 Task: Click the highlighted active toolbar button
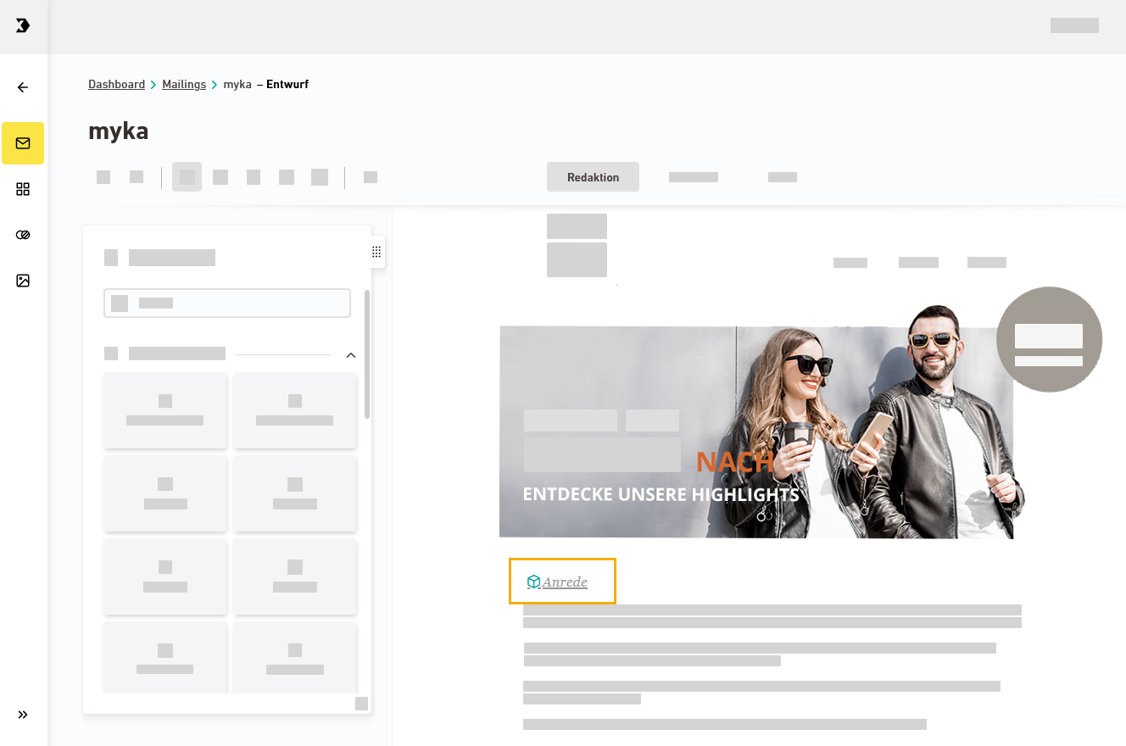coord(187,177)
